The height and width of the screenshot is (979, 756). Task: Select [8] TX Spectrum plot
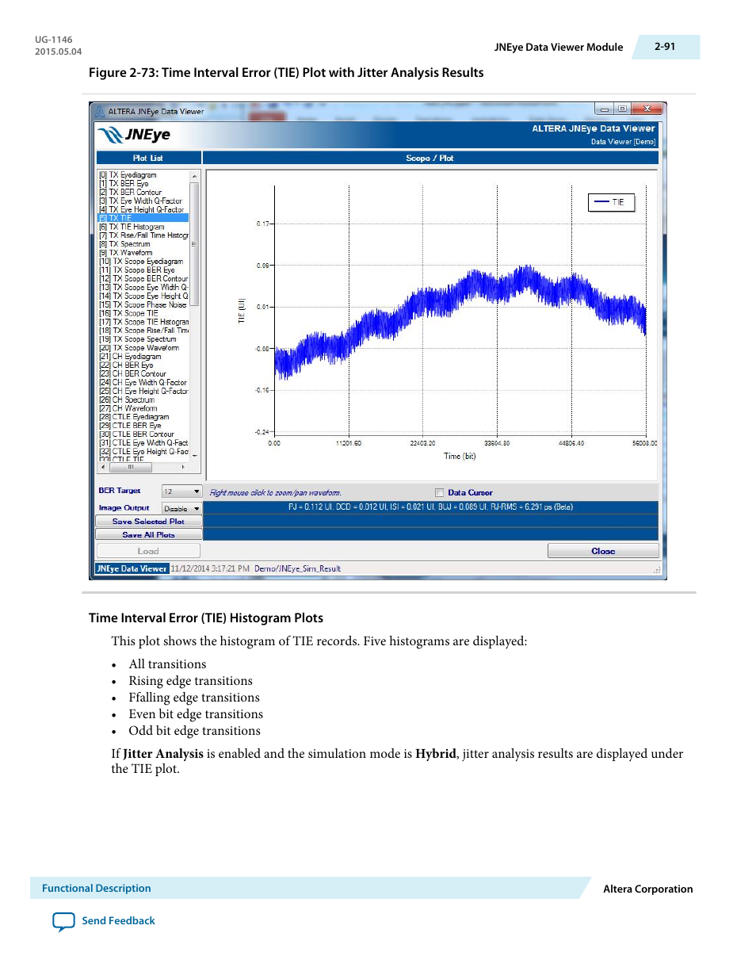coord(124,244)
